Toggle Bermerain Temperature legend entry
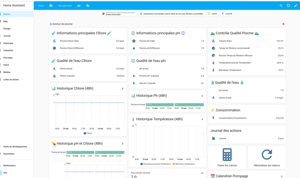 184,164
